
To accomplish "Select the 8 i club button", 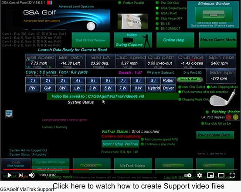I will (138, 80).
